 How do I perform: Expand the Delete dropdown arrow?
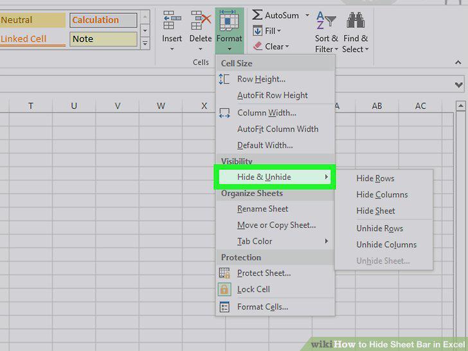click(201, 49)
